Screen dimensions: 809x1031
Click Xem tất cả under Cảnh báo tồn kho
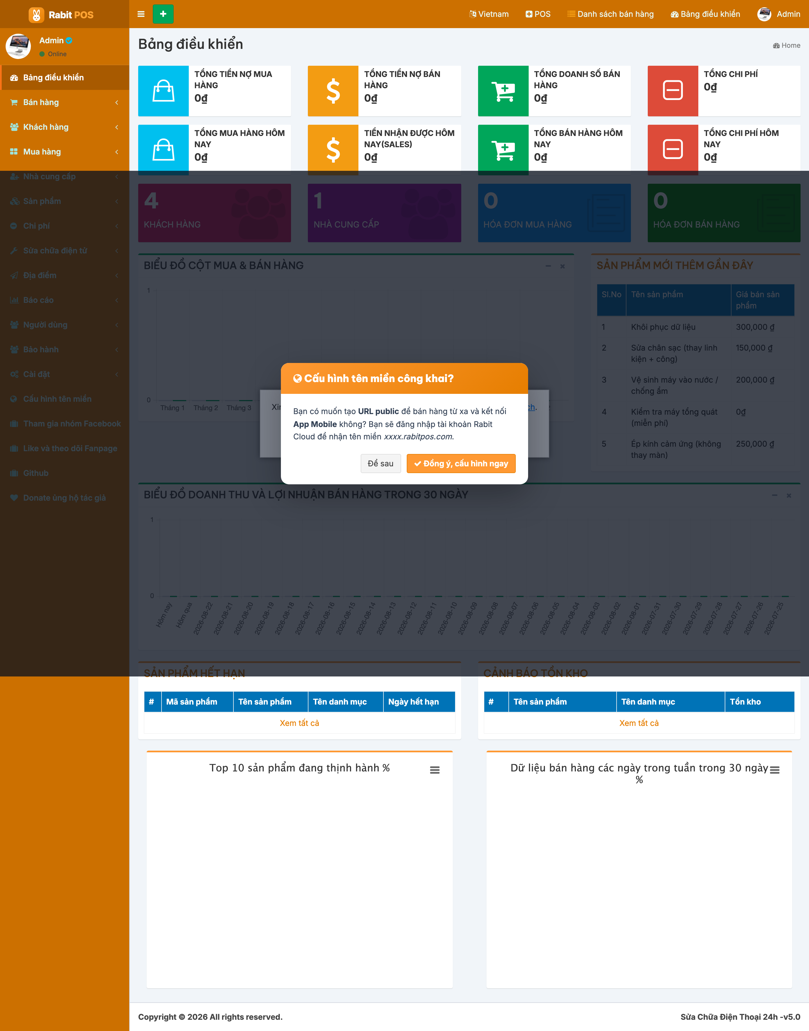pyautogui.click(x=639, y=723)
